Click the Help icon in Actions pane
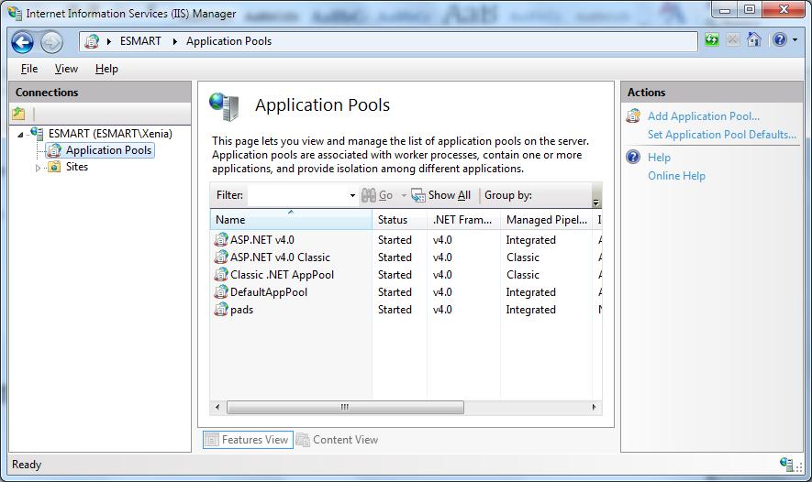This screenshot has height=482, width=812. click(x=633, y=157)
